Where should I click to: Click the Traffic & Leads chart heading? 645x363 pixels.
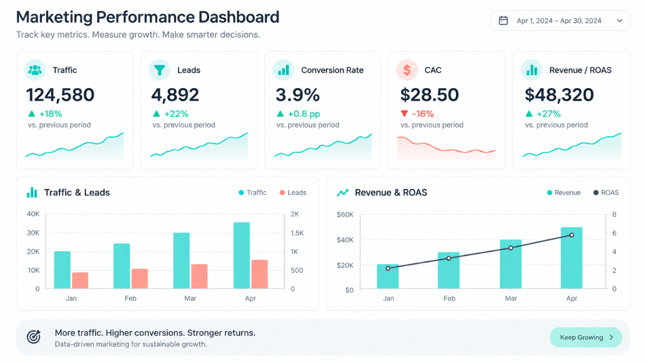(77, 193)
